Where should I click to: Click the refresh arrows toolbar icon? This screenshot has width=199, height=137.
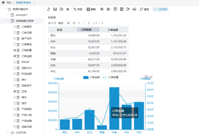[49, 9]
